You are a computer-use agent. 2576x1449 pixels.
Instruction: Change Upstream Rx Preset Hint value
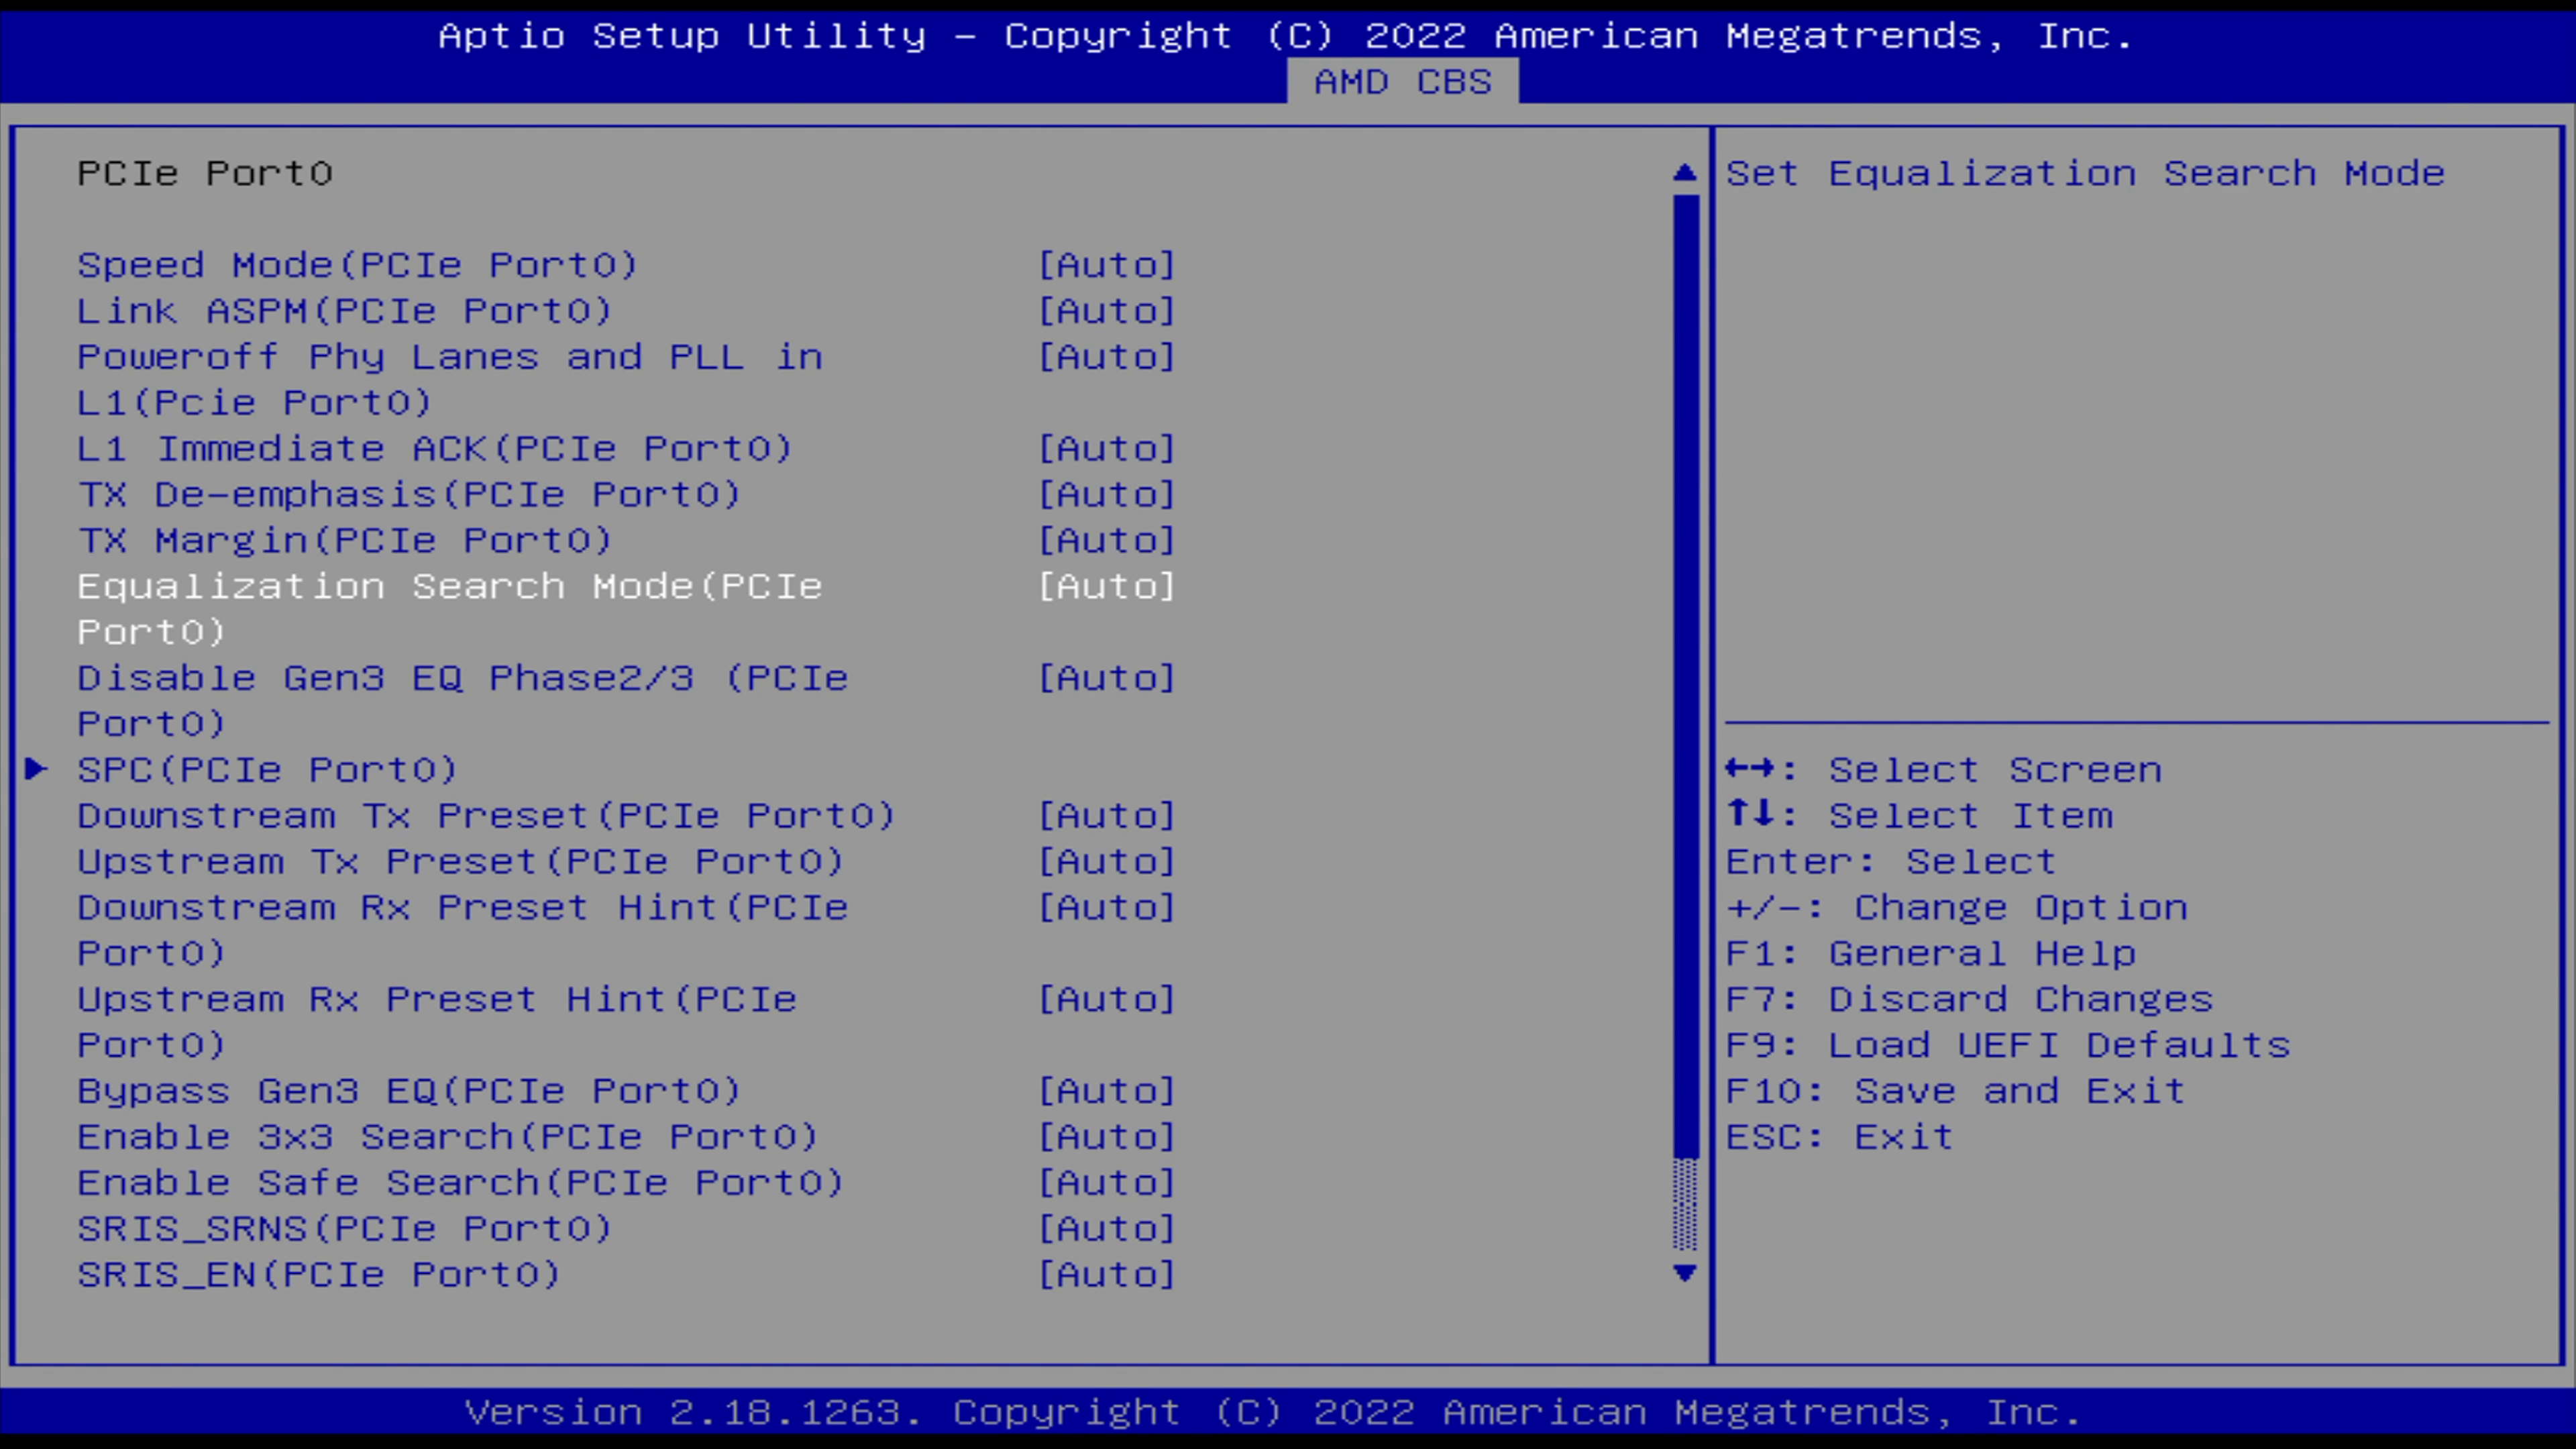pyautogui.click(x=1107, y=1000)
